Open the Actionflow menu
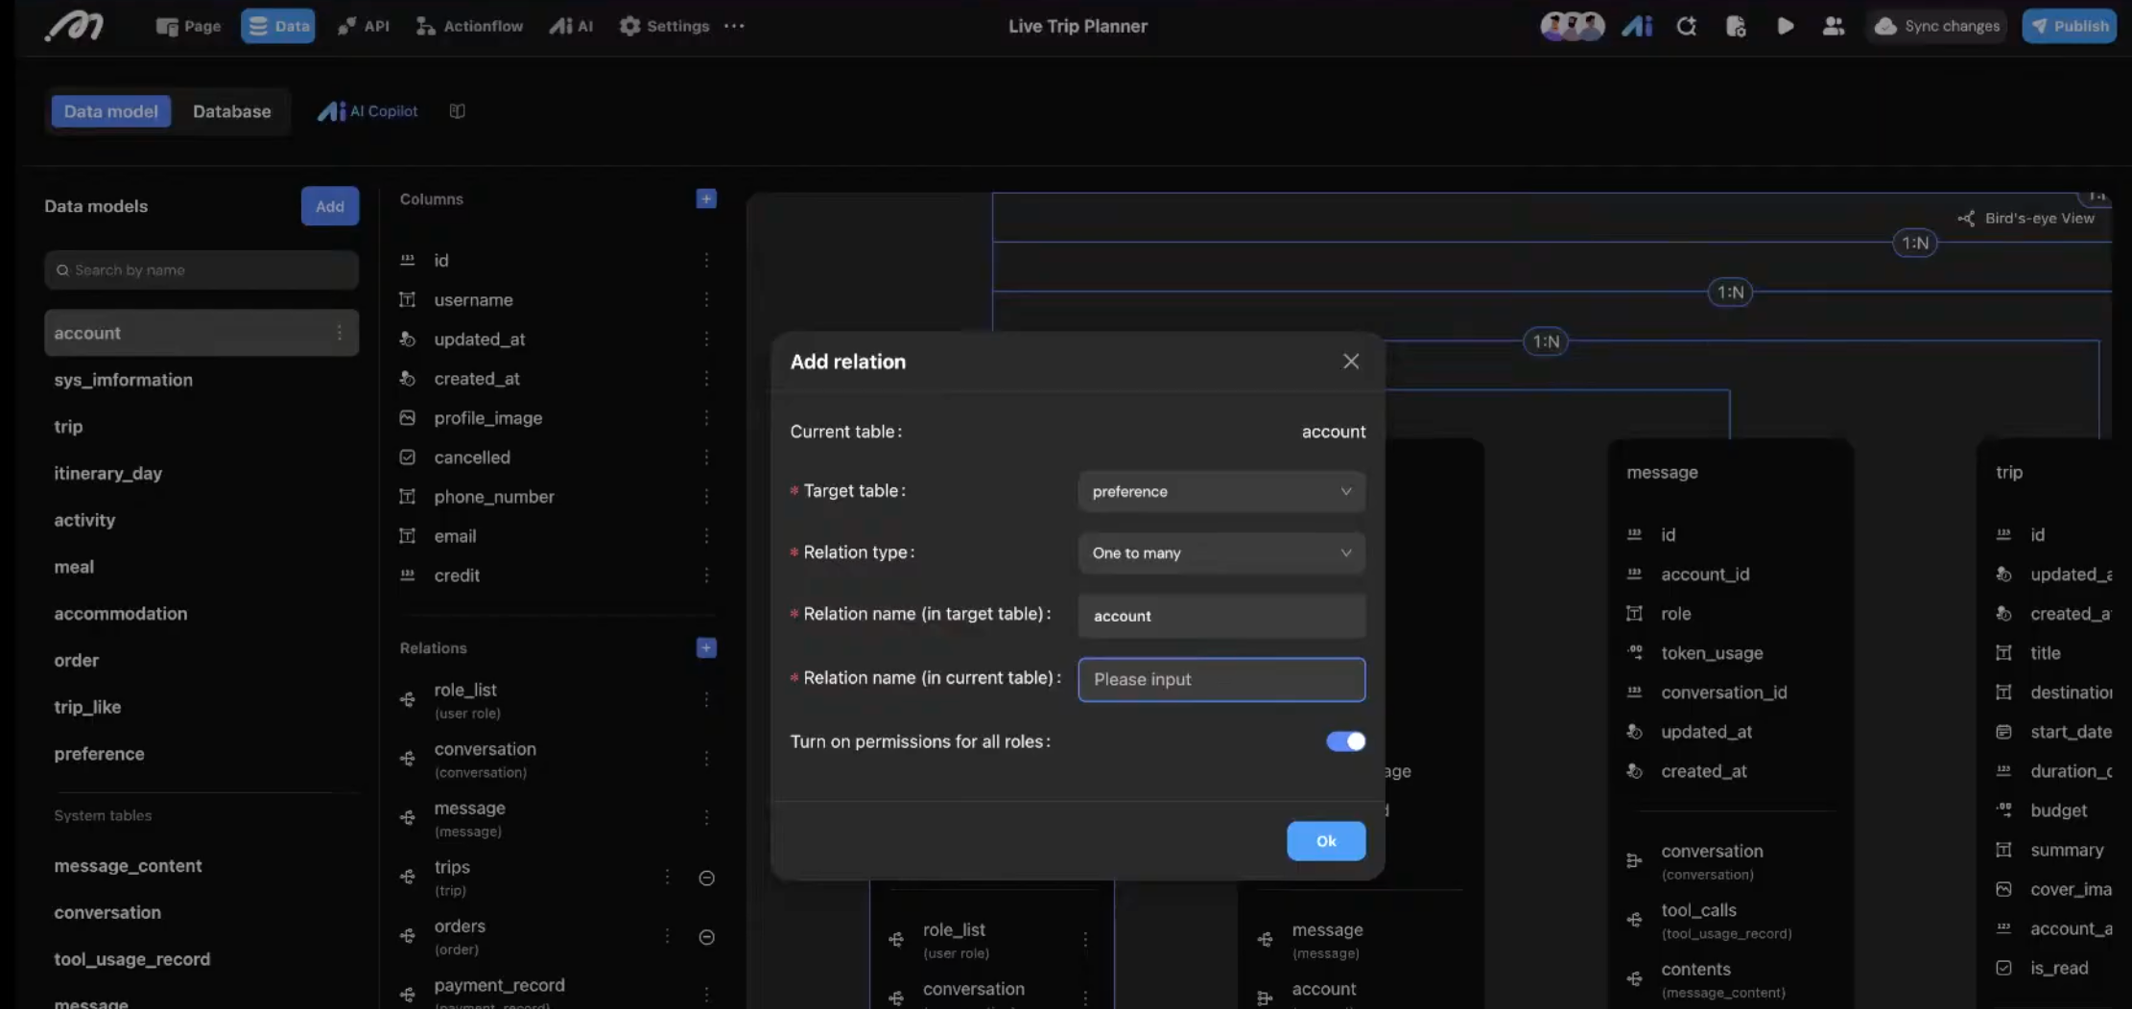The width and height of the screenshot is (2132, 1009). [x=469, y=26]
